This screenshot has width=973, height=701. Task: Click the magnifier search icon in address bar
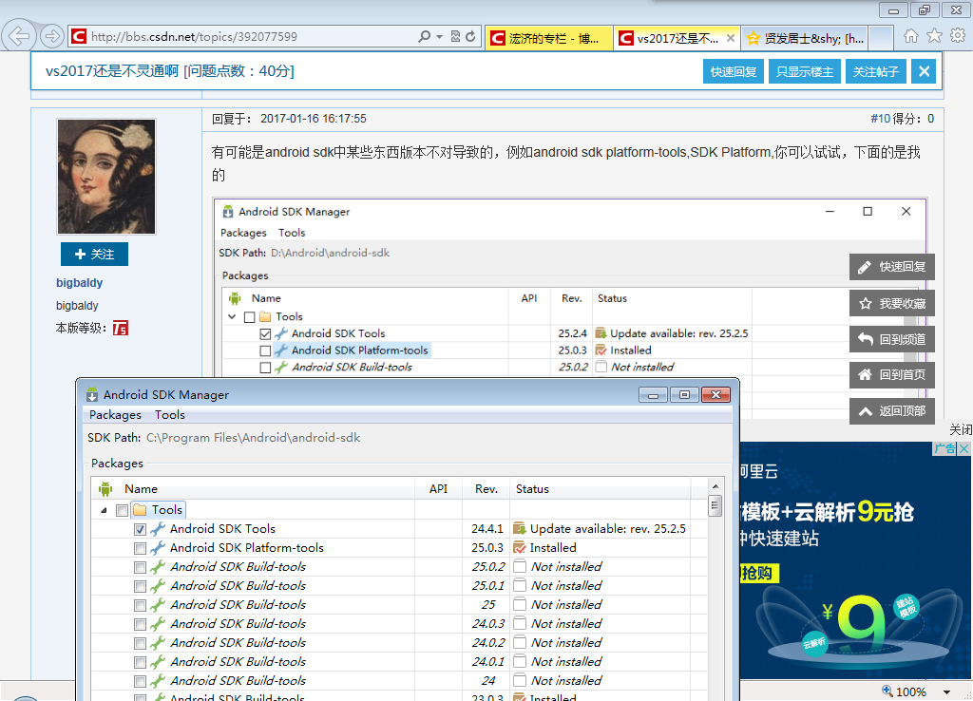[x=425, y=37]
